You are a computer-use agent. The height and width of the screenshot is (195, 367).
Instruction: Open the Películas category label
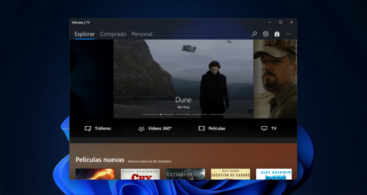coord(217,129)
